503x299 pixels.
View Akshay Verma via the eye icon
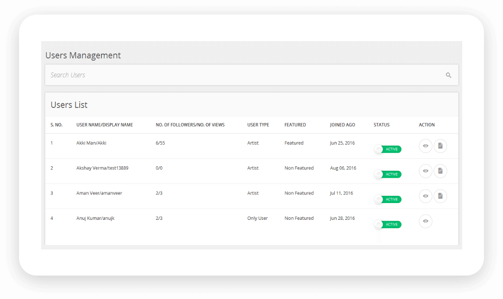tap(426, 171)
